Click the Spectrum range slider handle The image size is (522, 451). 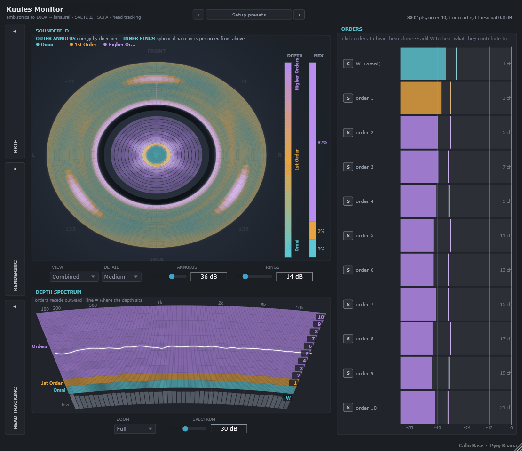tap(185, 429)
